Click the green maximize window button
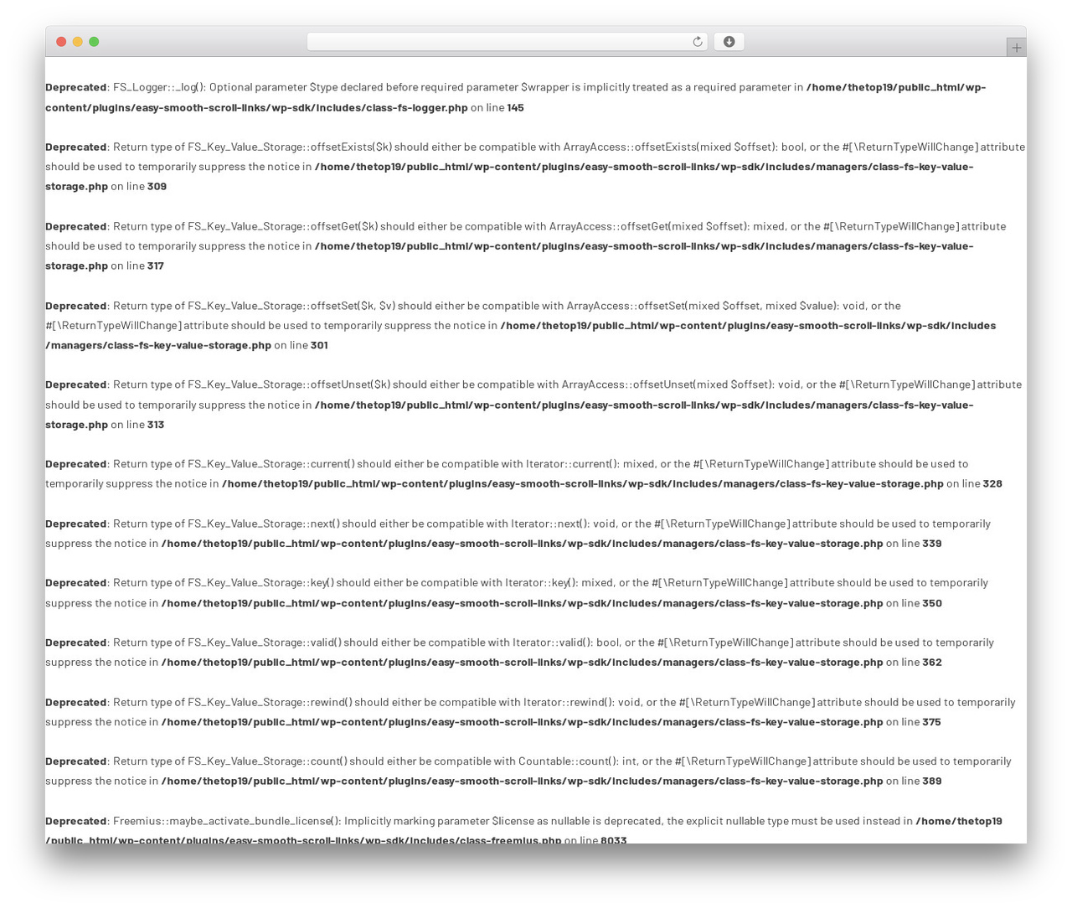Screen dimensions: 1072x908 point(94,42)
